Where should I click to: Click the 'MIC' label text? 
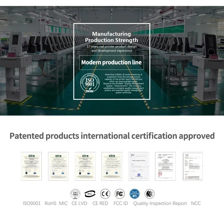click(63, 203)
